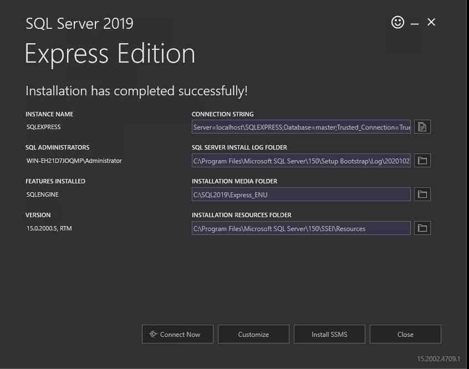Click inside the install log folder field
The height and width of the screenshot is (369, 469).
point(301,161)
